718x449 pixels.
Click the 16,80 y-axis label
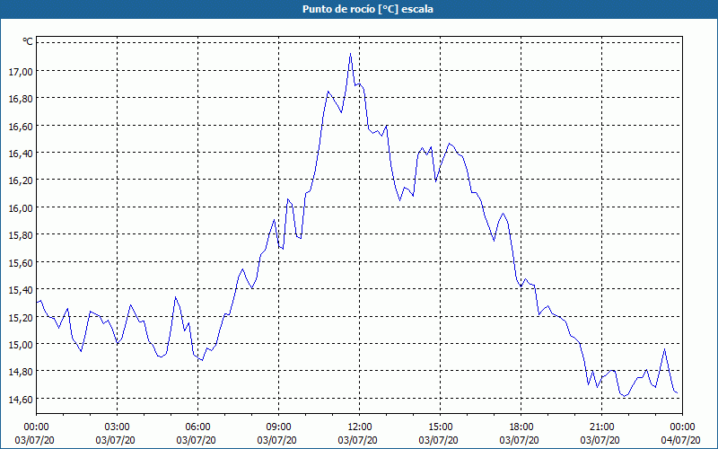(x=20, y=99)
